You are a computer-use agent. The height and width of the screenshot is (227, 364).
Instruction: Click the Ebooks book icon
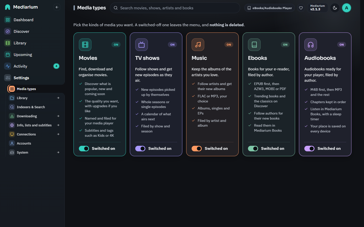pyautogui.click(x=254, y=45)
